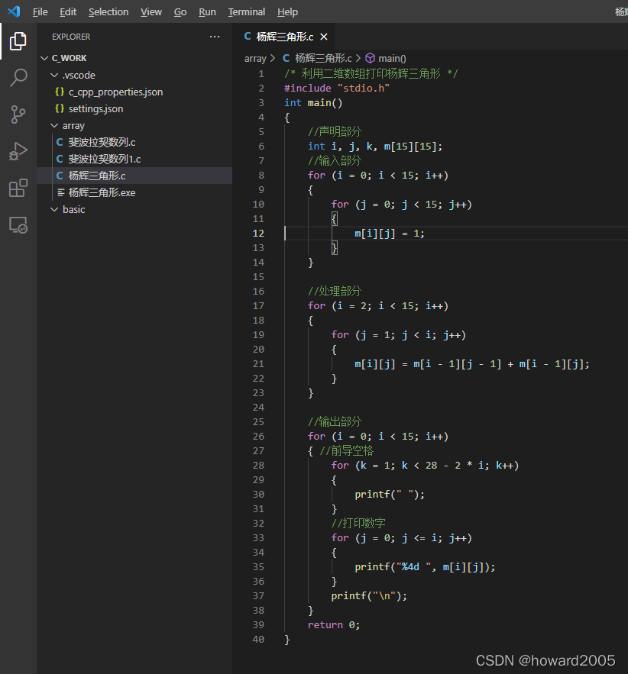
Task: Click the C file icon of 斐波拉契数列.c
Action: tap(60, 142)
